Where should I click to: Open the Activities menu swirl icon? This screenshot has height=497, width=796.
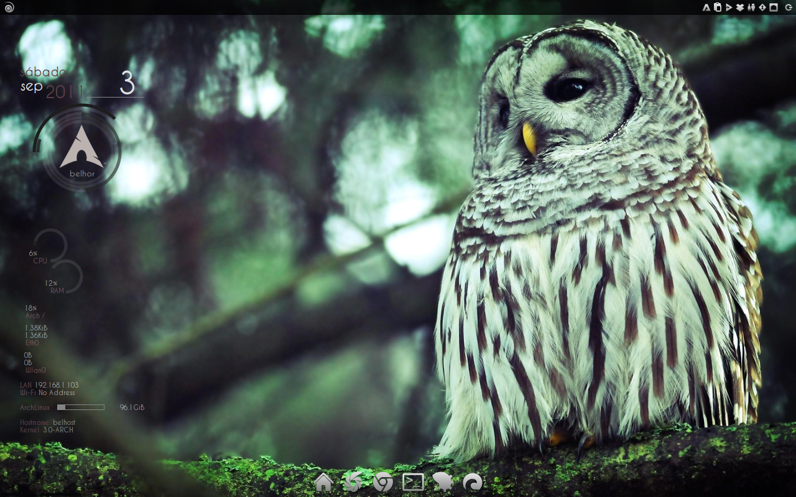pos(9,7)
